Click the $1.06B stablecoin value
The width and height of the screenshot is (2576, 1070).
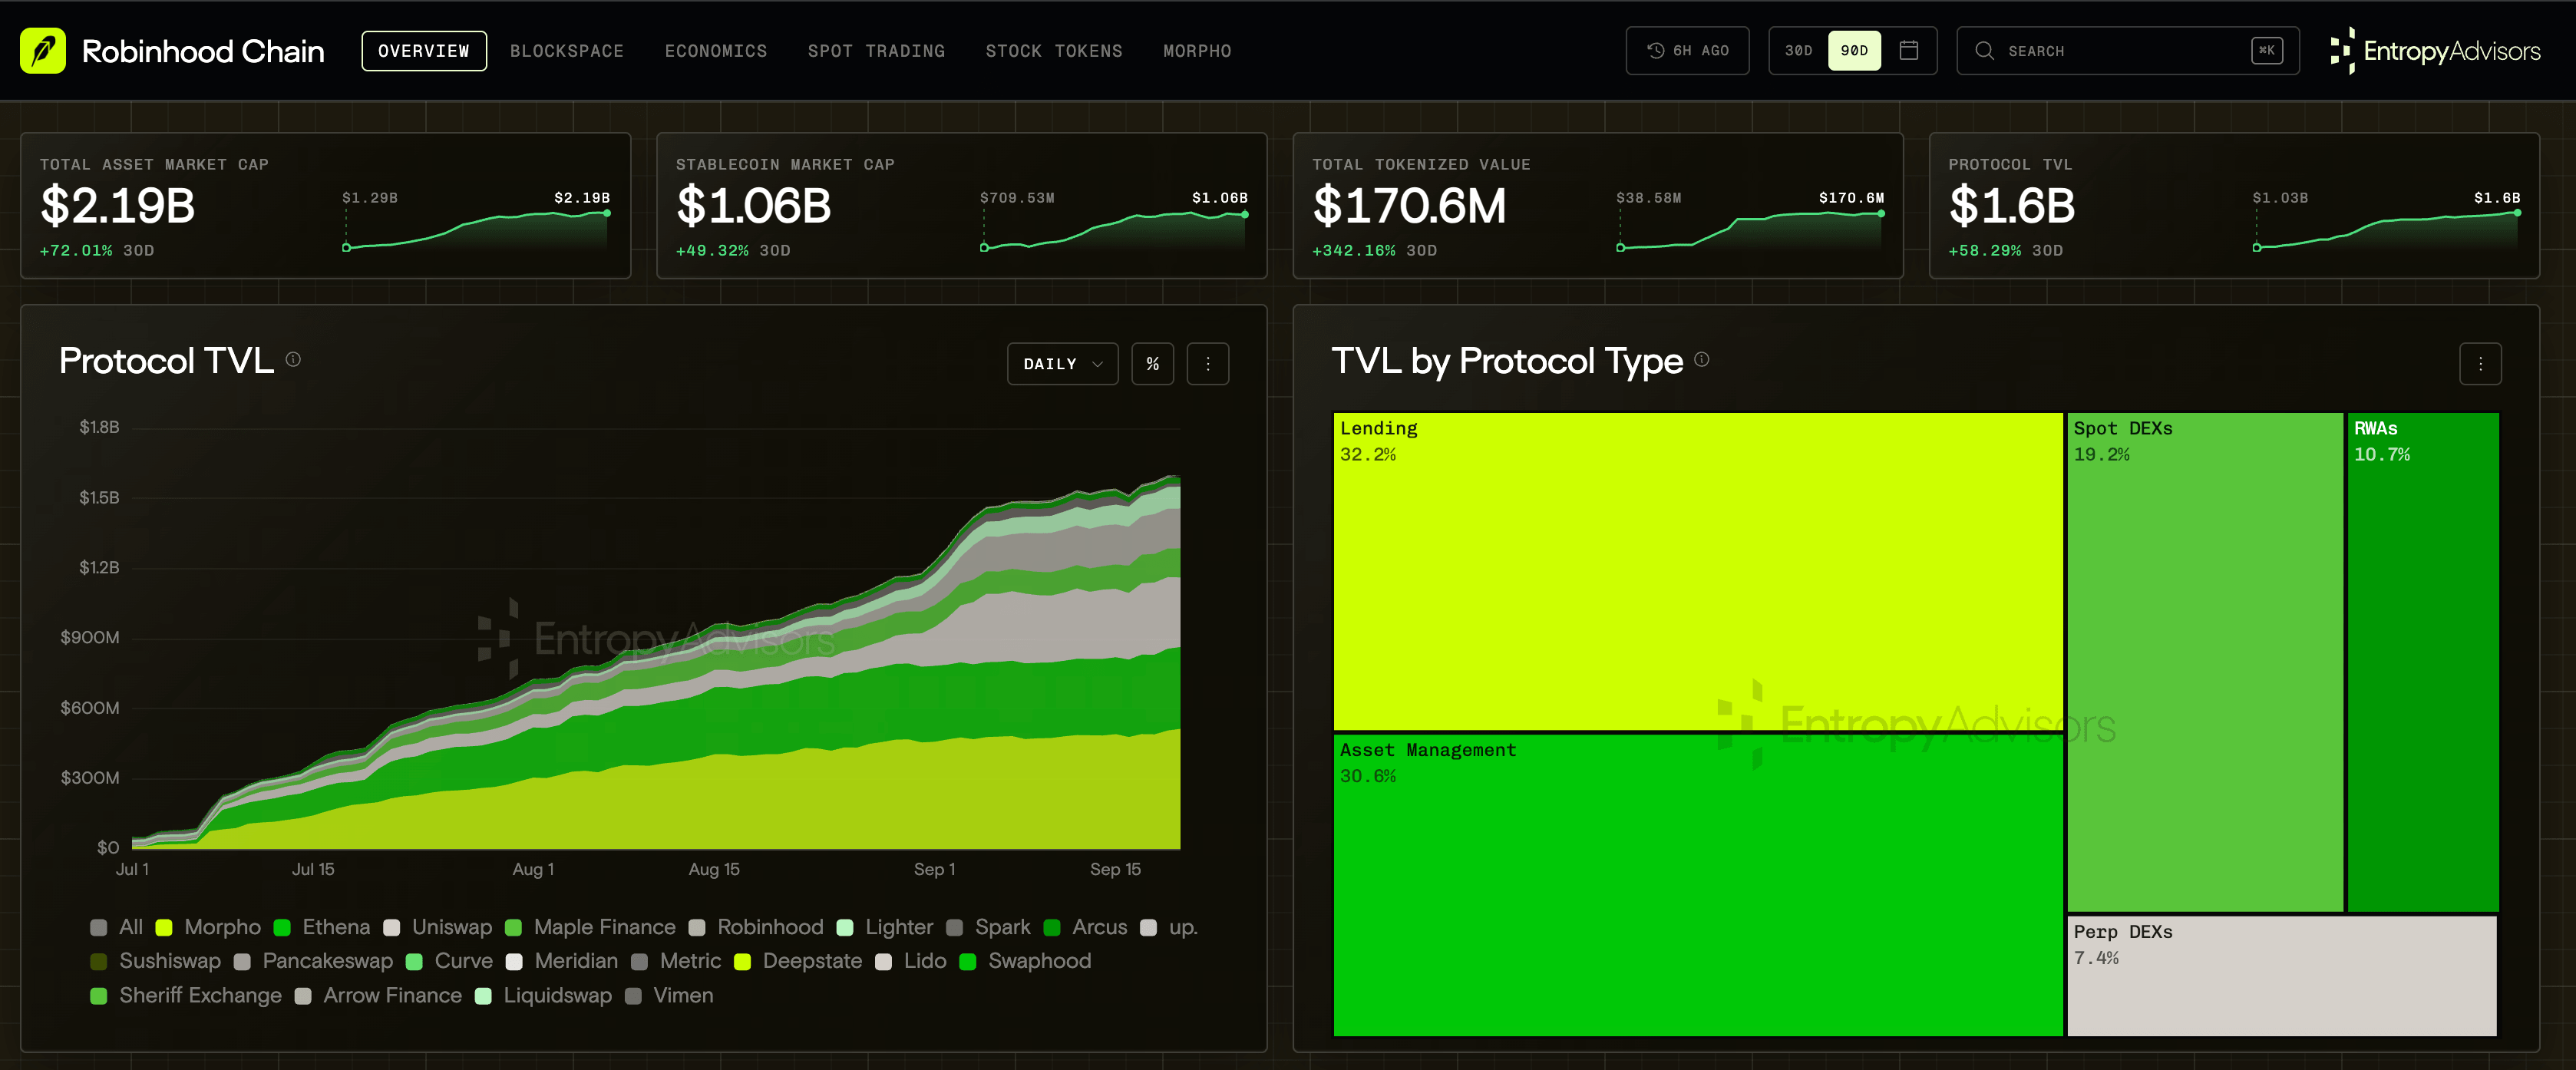tap(754, 206)
